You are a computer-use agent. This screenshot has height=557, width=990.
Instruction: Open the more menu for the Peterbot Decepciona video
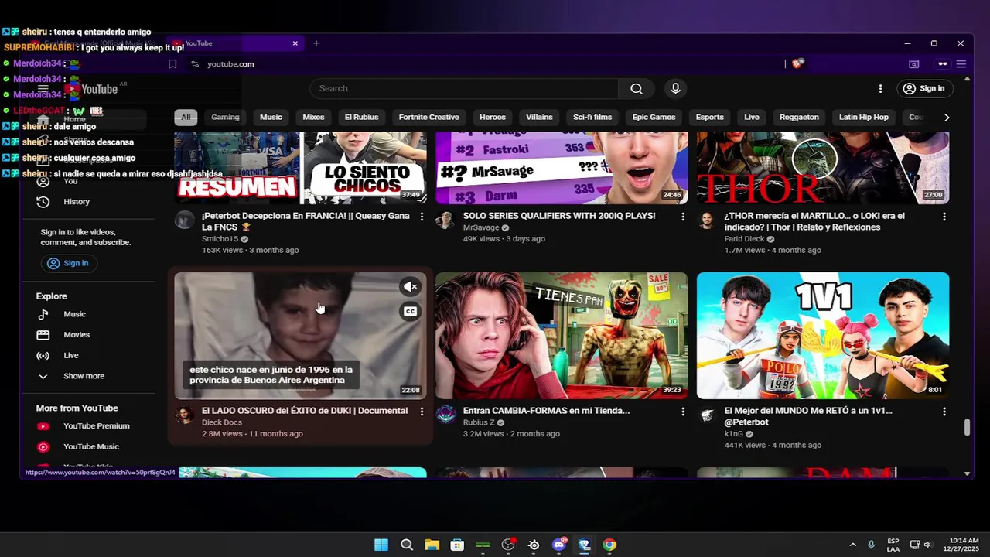pos(422,217)
